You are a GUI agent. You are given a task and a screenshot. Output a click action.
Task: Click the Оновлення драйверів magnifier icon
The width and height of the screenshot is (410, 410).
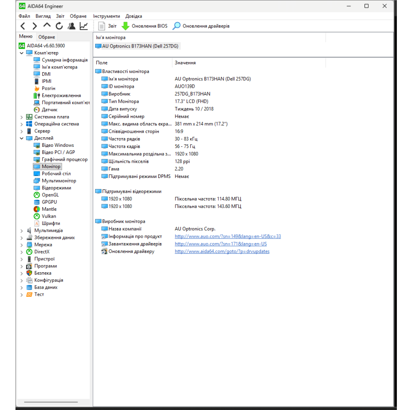[x=176, y=26]
